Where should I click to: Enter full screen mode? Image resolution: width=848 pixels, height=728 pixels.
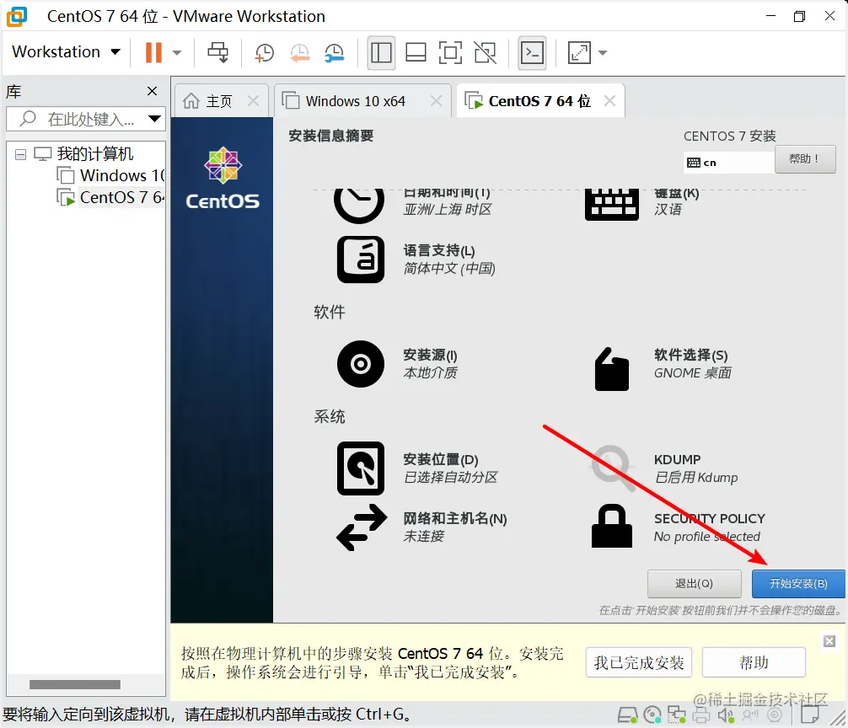click(x=450, y=53)
